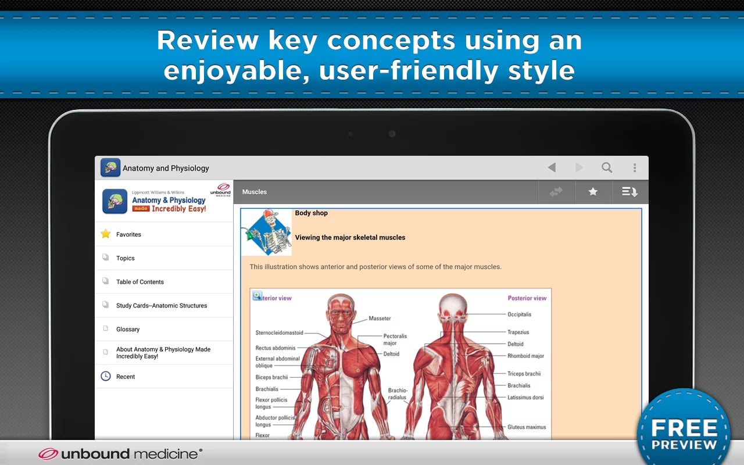Zoom the muscle illustration via magnifier icon
The image size is (744, 465).
[x=257, y=295]
